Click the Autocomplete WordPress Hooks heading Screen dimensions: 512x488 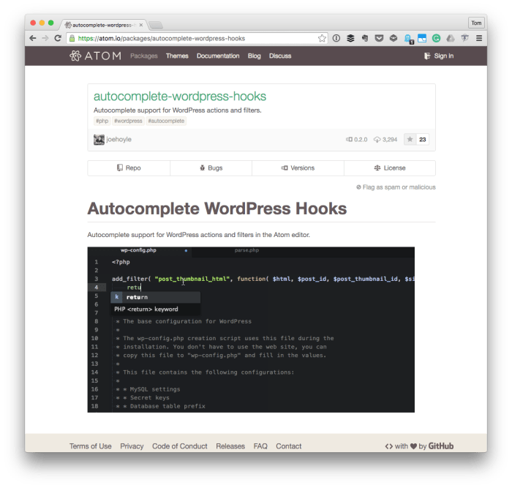pos(217,209)
